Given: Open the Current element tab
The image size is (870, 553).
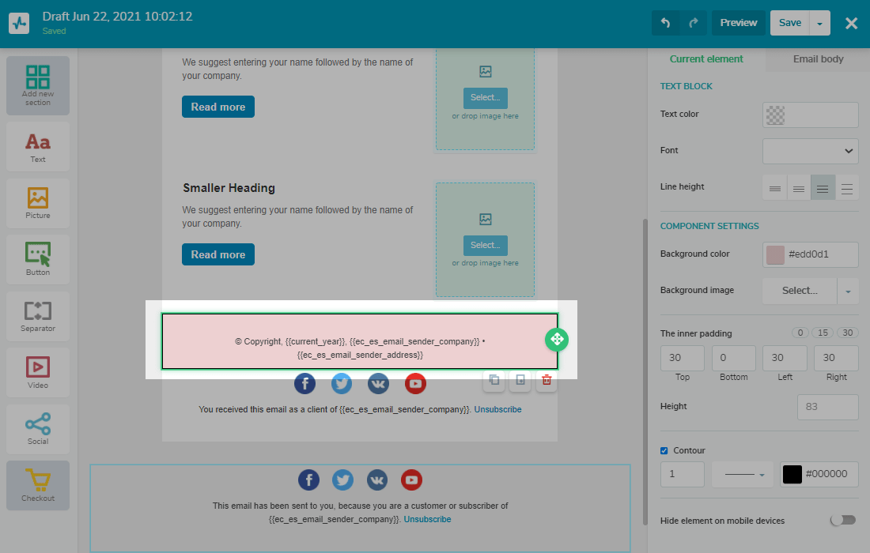Looking at the screenshot, I should click(x=706, y=59).
